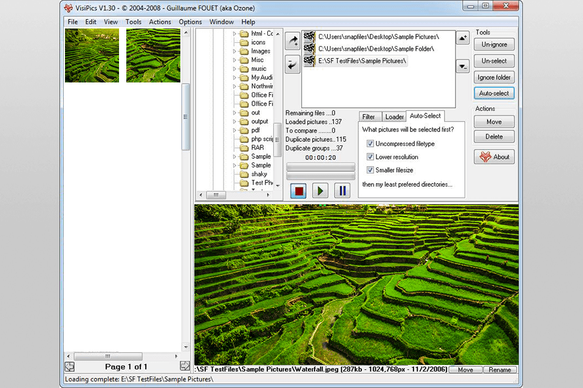Disable the Smaller filesize option
583x388 pixels.
pyautogui.click(x=370, y=170)
